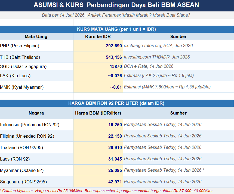
Task: Select the 'Singapura (RON 92/95)' cell
Action: coord(36,181)
